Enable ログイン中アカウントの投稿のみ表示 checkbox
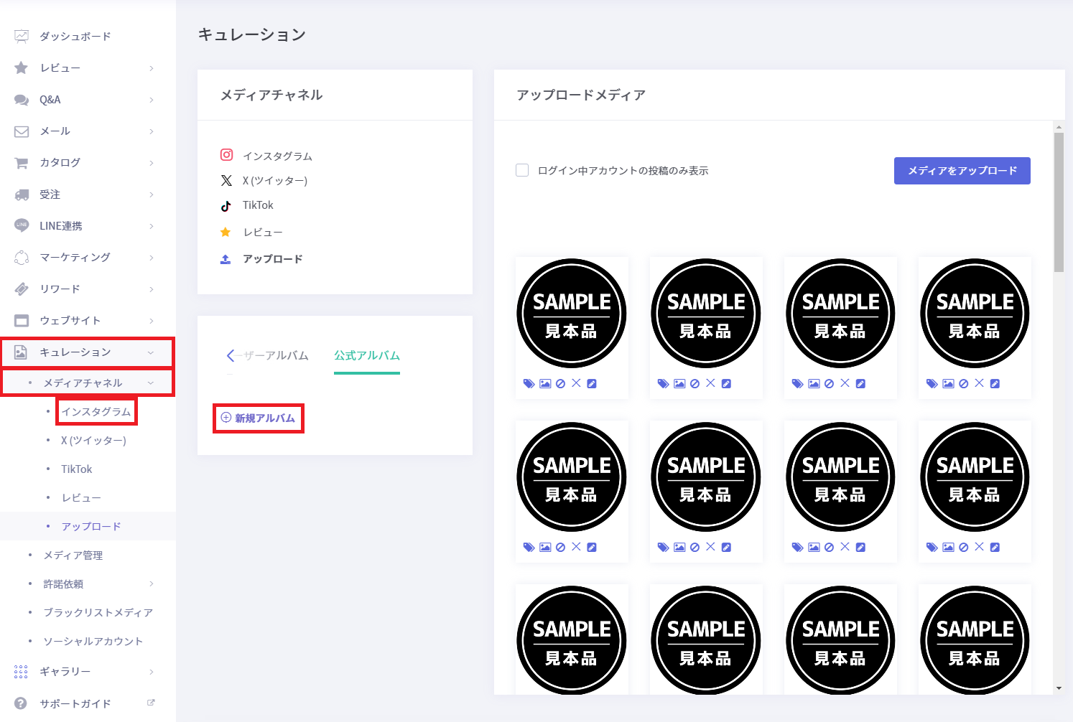Screen dimensions: 1073x722 522,170
